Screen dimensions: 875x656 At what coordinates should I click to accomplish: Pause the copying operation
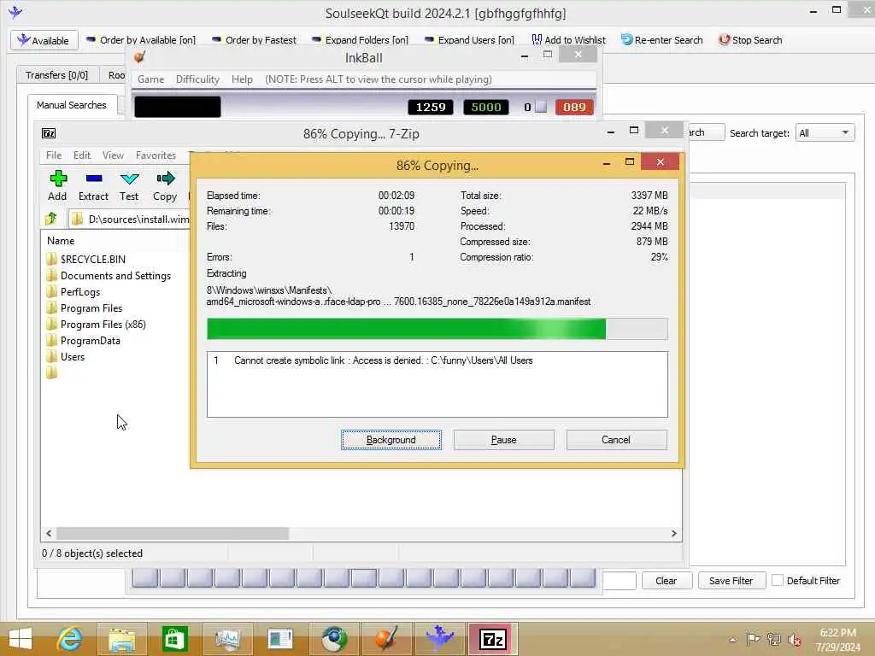click(x=504, y=440)
